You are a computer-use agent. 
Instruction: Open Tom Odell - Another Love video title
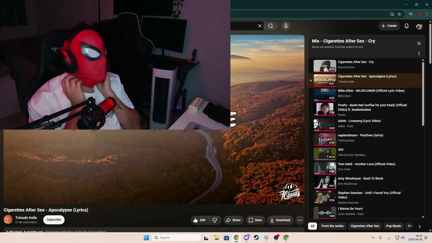pos(367,164)
